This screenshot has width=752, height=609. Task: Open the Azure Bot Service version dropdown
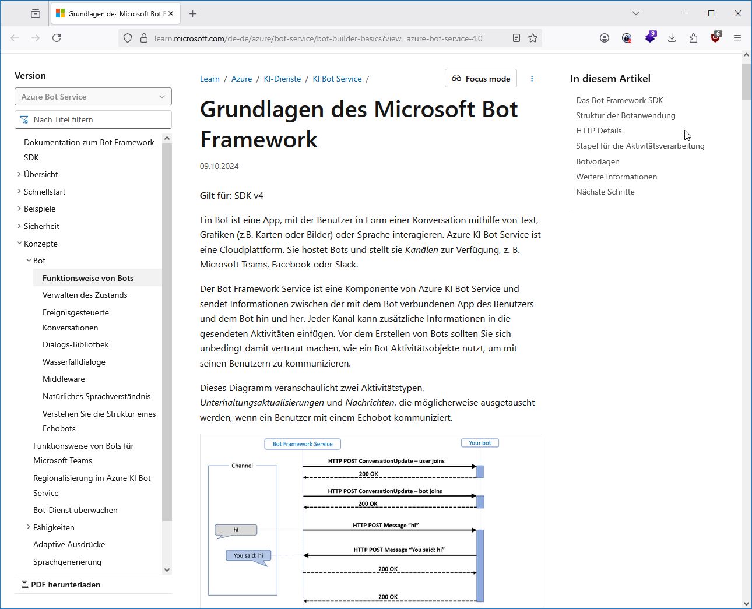93,97
